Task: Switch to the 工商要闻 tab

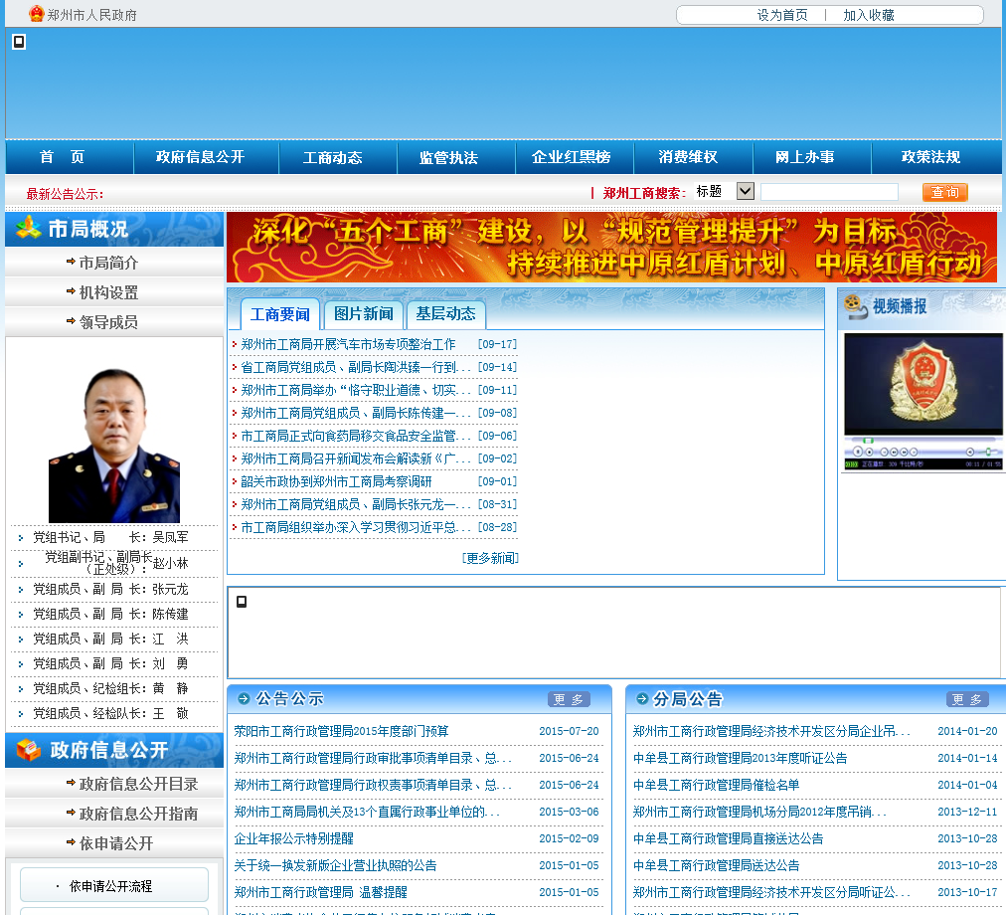Action: [279, 314]
